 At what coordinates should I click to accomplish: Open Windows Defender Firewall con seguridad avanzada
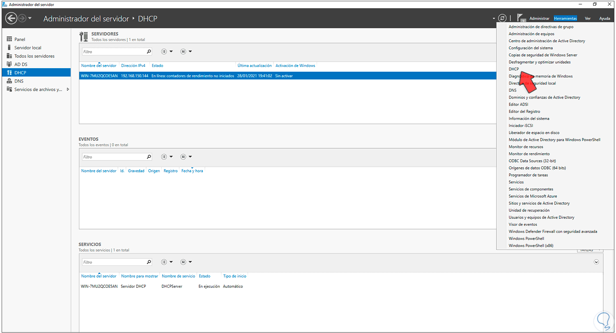tap(553, 231)
